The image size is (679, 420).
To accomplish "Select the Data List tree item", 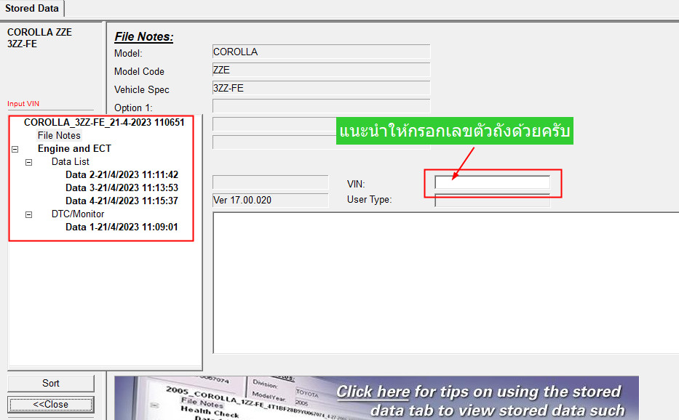I will (70, 162).
